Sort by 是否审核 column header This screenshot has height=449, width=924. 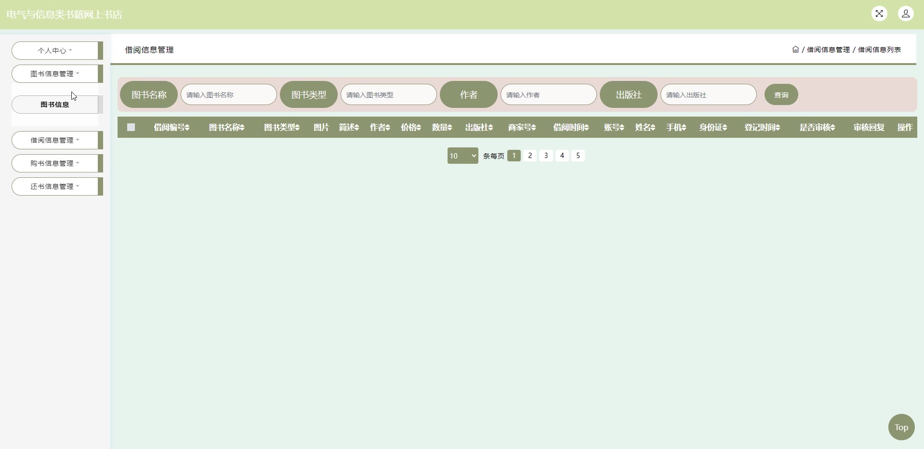pyautogui.click(x=818, y=128)
